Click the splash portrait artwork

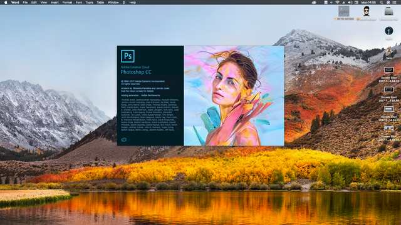pos(234,96)
